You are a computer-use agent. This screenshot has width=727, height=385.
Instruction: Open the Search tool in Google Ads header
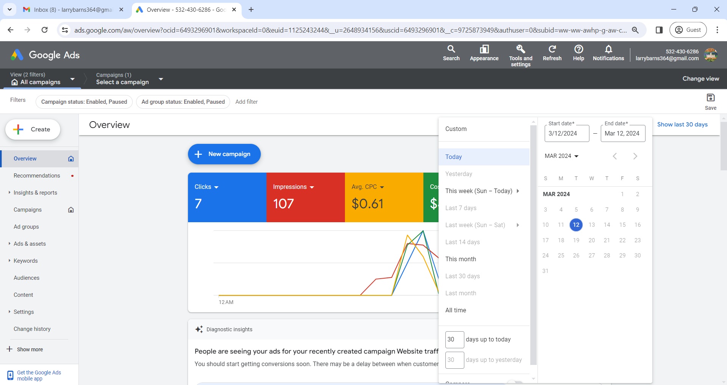click(451, 53)
